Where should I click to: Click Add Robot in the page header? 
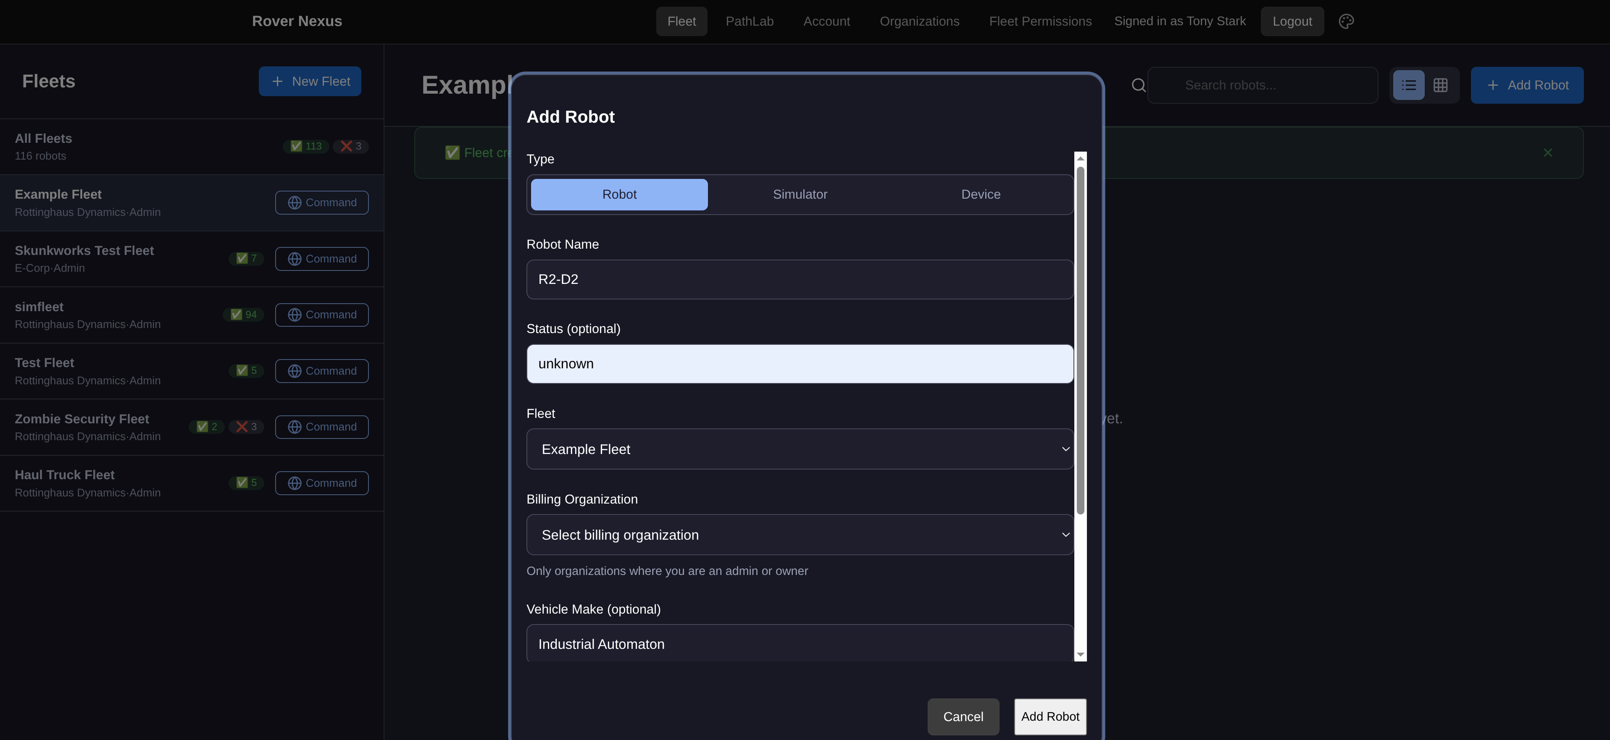pyautogui.click(x=1527, y=85)
